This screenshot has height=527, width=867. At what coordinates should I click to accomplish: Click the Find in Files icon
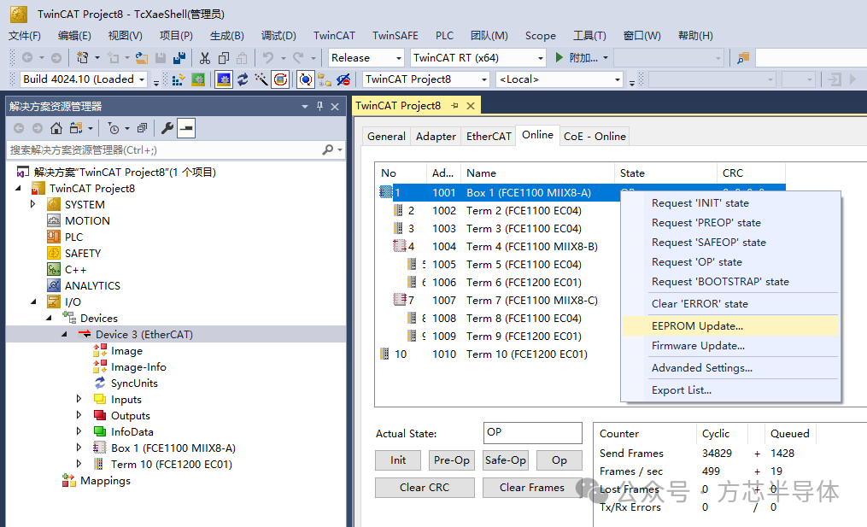743,57
